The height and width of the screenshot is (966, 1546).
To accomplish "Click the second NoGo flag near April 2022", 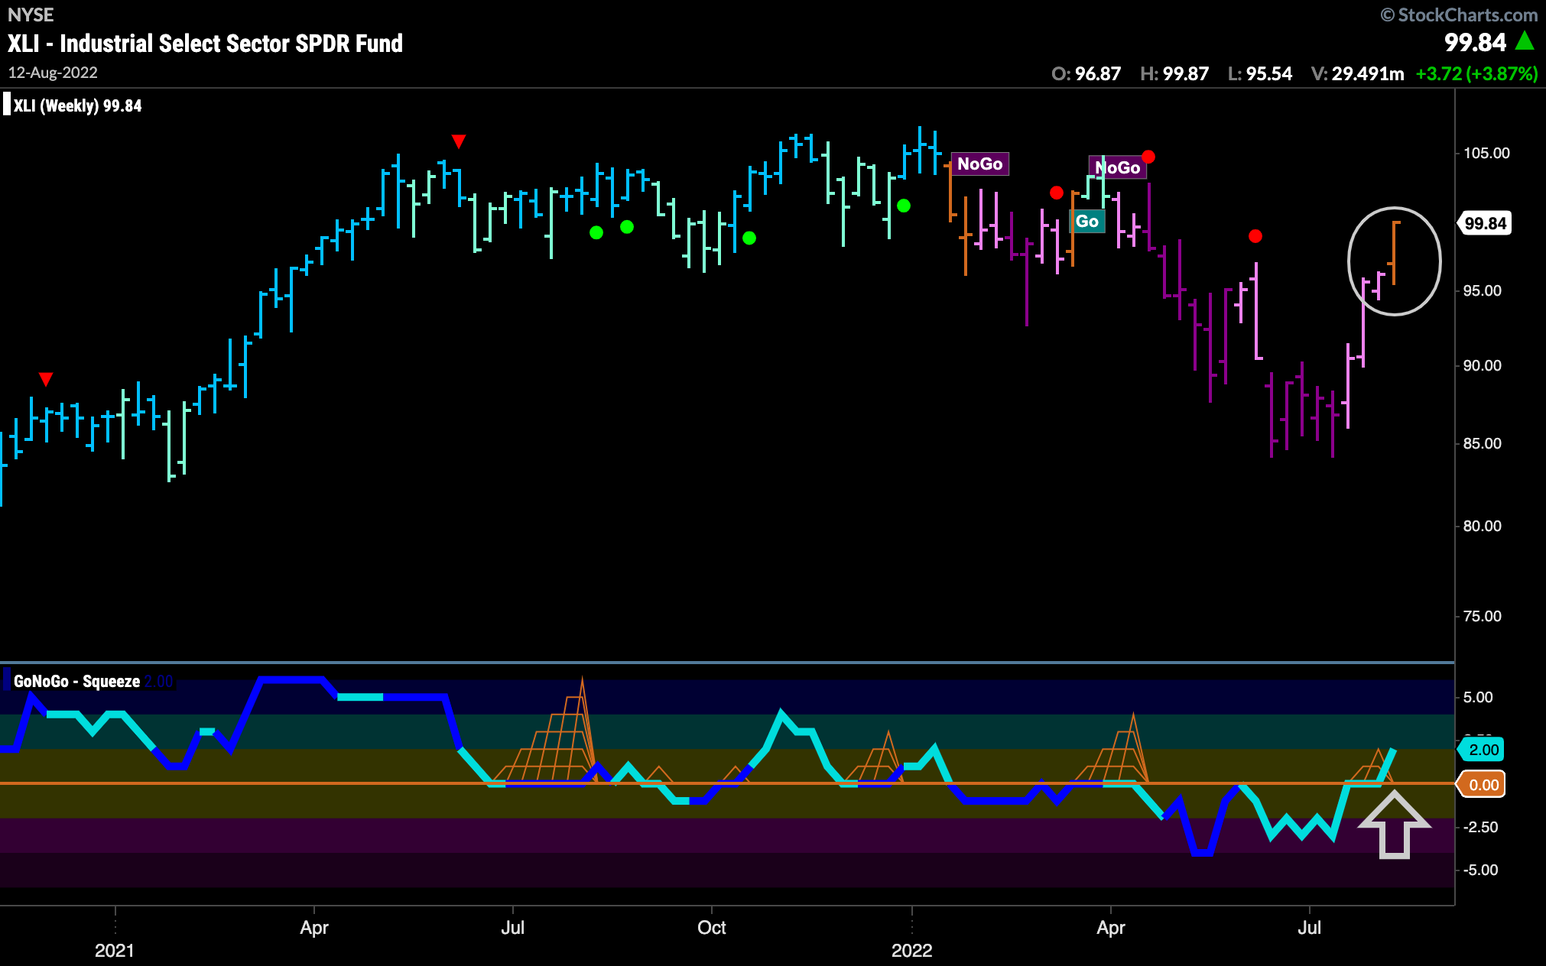I will (1117, 167).
